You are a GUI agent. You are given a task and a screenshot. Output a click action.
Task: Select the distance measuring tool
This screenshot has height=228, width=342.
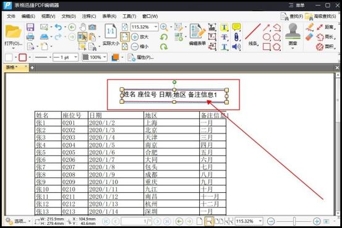click(326, 27)
